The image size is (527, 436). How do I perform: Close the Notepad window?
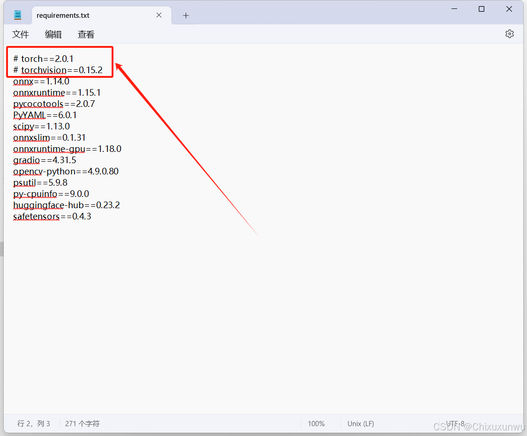[509, 9]
